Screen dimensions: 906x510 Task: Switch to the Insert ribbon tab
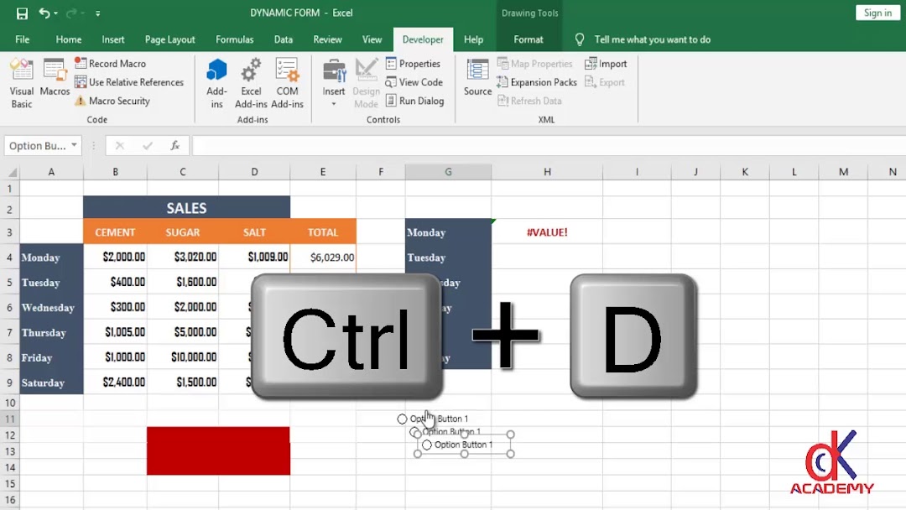pos(113,39)
